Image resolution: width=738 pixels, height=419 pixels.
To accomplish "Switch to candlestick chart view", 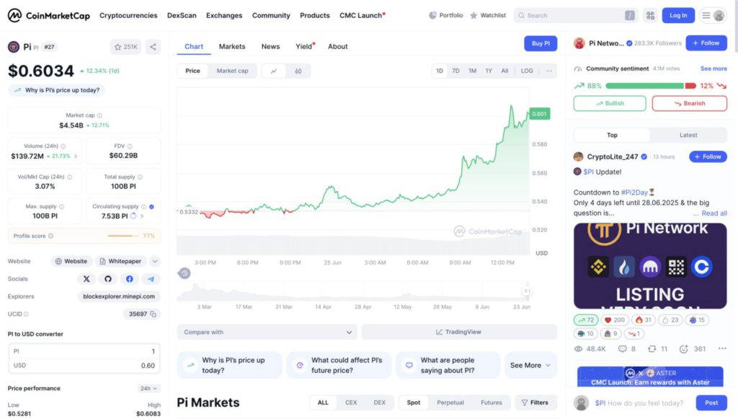I will tap(298, 71).
